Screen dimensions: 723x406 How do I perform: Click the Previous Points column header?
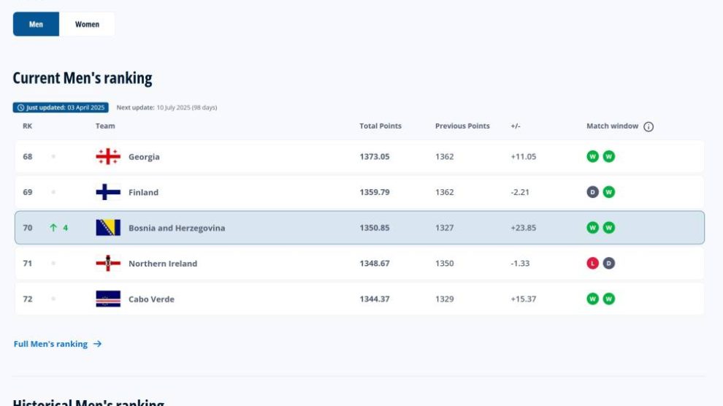462,126
